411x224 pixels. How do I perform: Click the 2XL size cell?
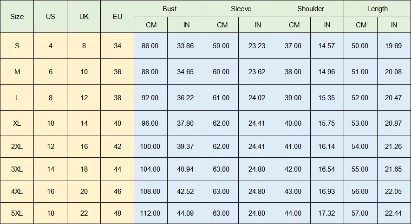tap(17, 146)
